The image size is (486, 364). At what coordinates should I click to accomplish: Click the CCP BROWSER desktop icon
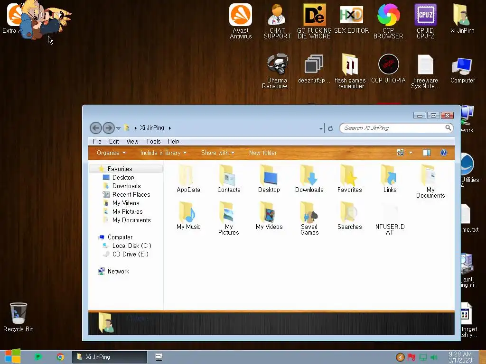click(x=388, y=21)
